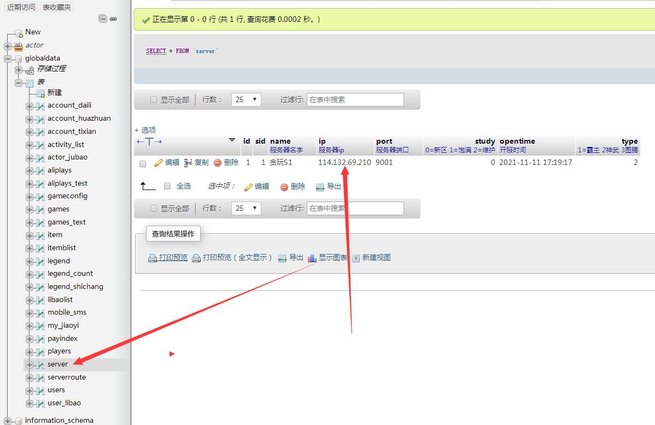
Task: Click the upper 过滤行 search field
Action: click(x=355, y=100)
